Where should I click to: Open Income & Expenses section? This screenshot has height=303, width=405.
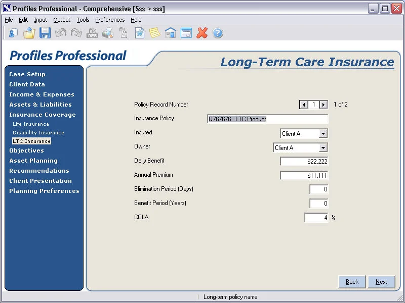click(42, 94)
